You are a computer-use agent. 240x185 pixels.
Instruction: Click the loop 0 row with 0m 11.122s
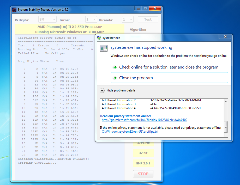[x=51, y=69]
